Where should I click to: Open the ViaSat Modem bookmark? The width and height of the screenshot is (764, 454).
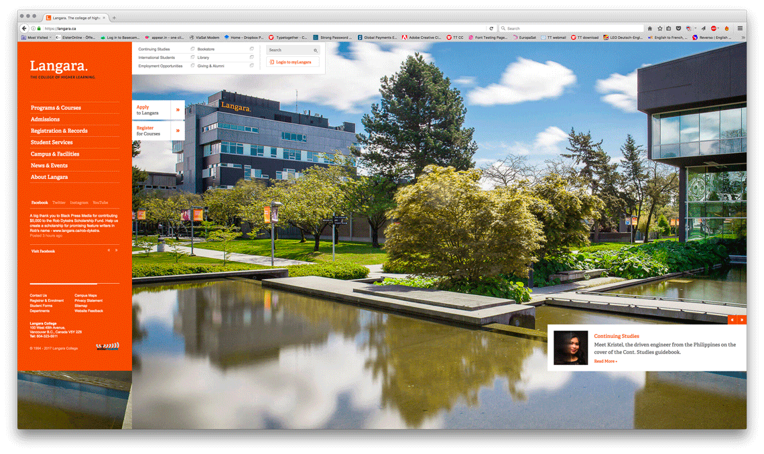[x=204, y=37]
